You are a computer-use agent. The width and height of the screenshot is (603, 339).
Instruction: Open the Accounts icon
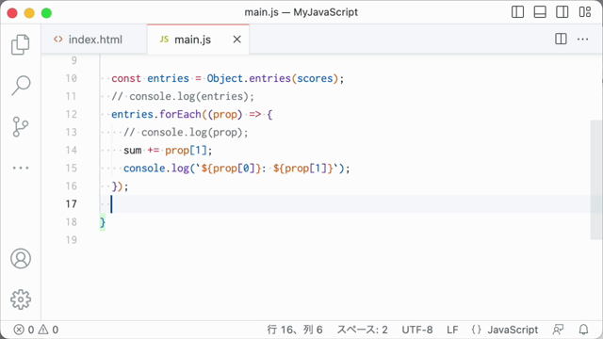click(x=21, y=258)
